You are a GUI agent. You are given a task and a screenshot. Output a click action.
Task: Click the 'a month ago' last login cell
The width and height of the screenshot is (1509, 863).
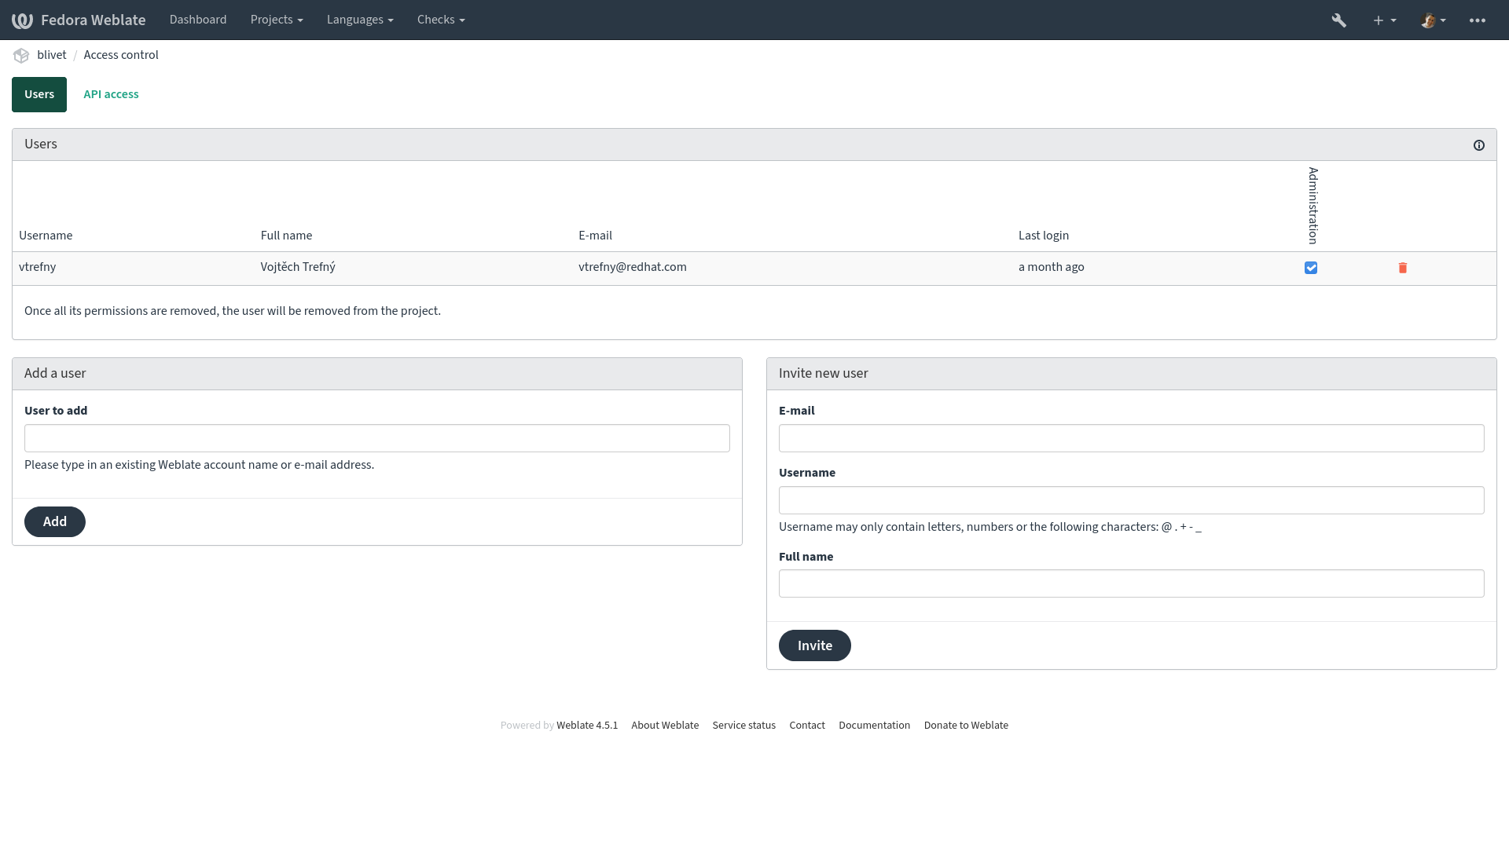tap(1052, 267)
